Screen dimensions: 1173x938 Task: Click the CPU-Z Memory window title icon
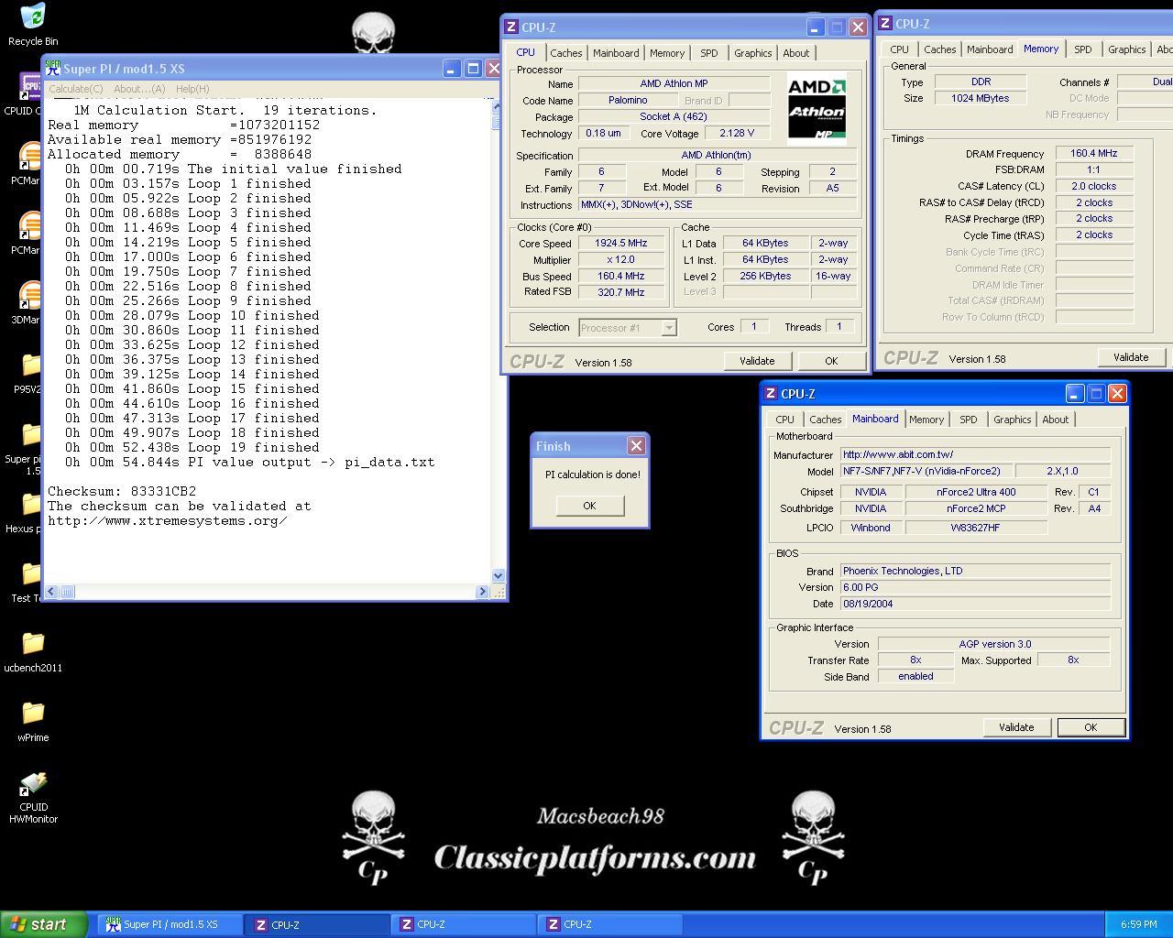tap(885, 24)
